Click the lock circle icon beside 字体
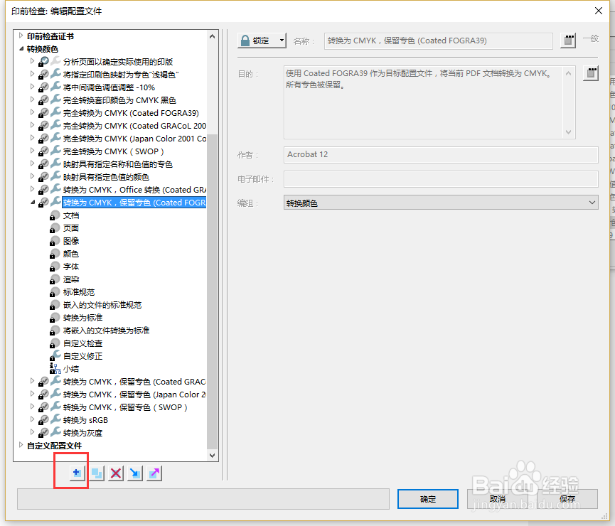The image size is (615, 526). point(55,267)
